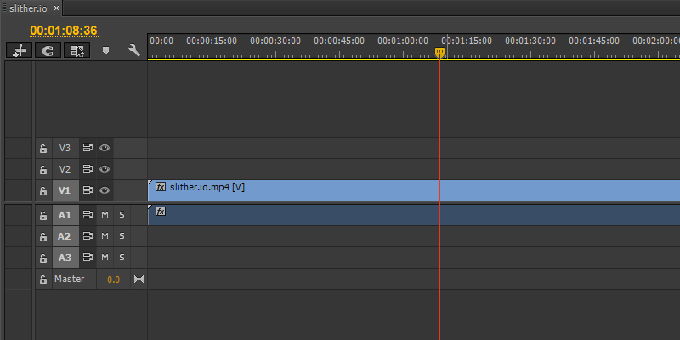
Task: Hide V2 track output with eye icon
Action: [x=105, y=169]
